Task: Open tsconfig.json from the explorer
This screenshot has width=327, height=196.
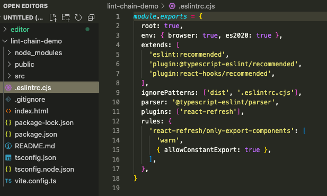Action: pos(36,158)
